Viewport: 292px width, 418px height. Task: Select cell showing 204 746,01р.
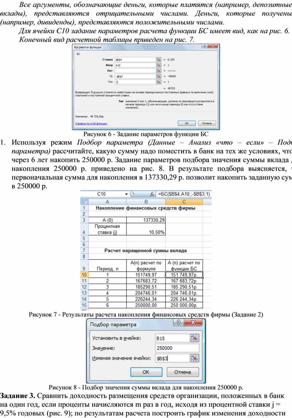[x=184, y=293]
